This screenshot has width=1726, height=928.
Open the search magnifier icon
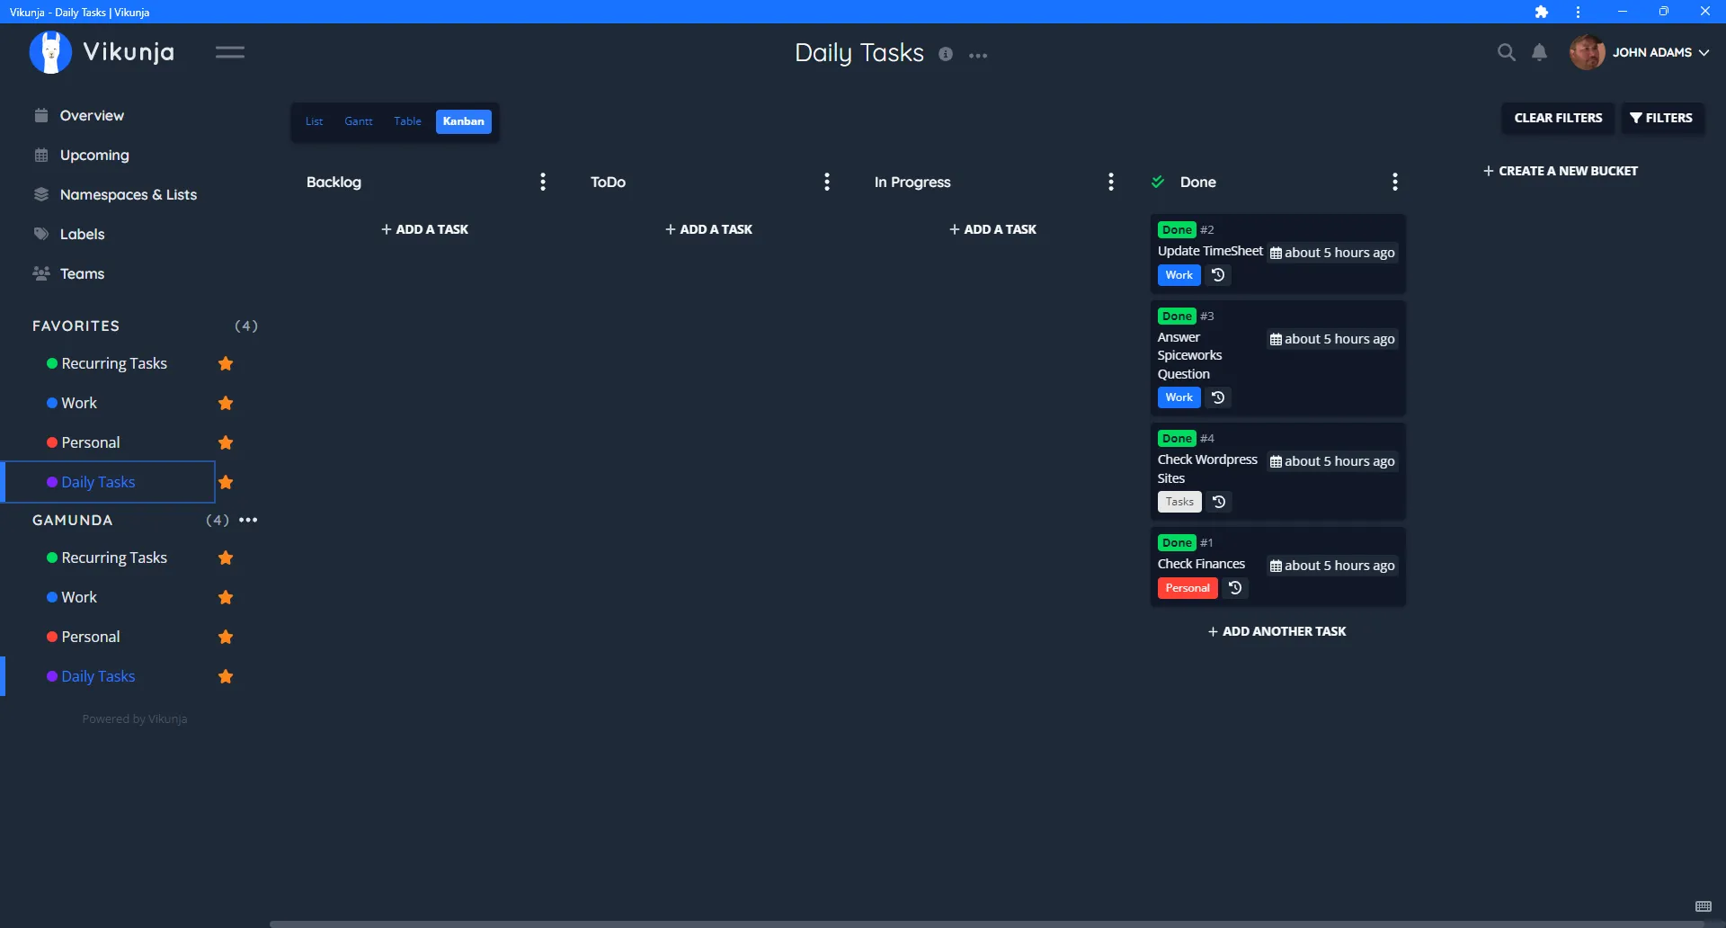click(1507, 52)
